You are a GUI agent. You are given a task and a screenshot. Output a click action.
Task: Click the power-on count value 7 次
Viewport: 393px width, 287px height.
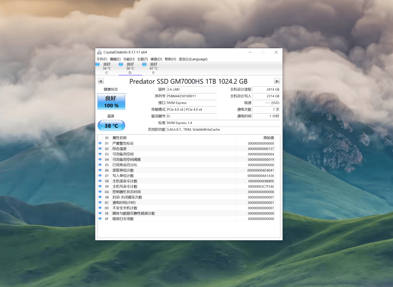(266, 109)
